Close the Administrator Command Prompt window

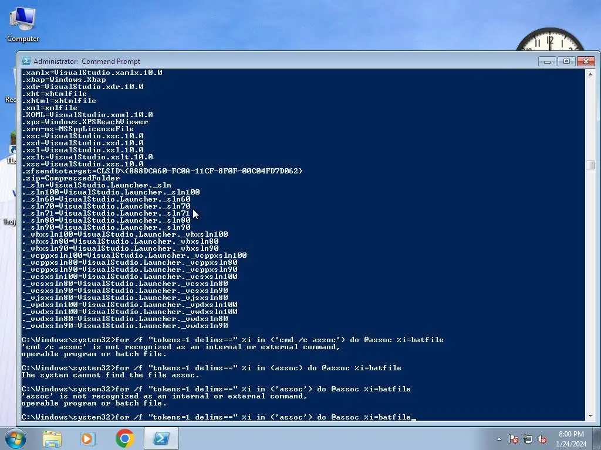(586, 61)
